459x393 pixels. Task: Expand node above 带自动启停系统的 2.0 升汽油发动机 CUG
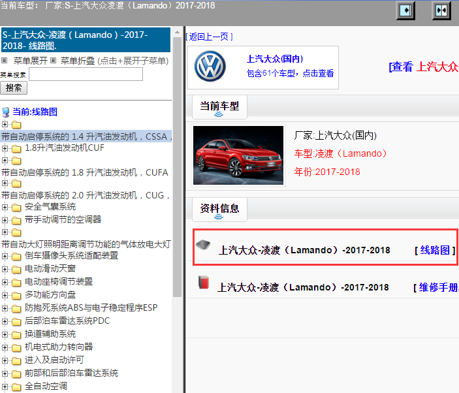tap(5, 183)
